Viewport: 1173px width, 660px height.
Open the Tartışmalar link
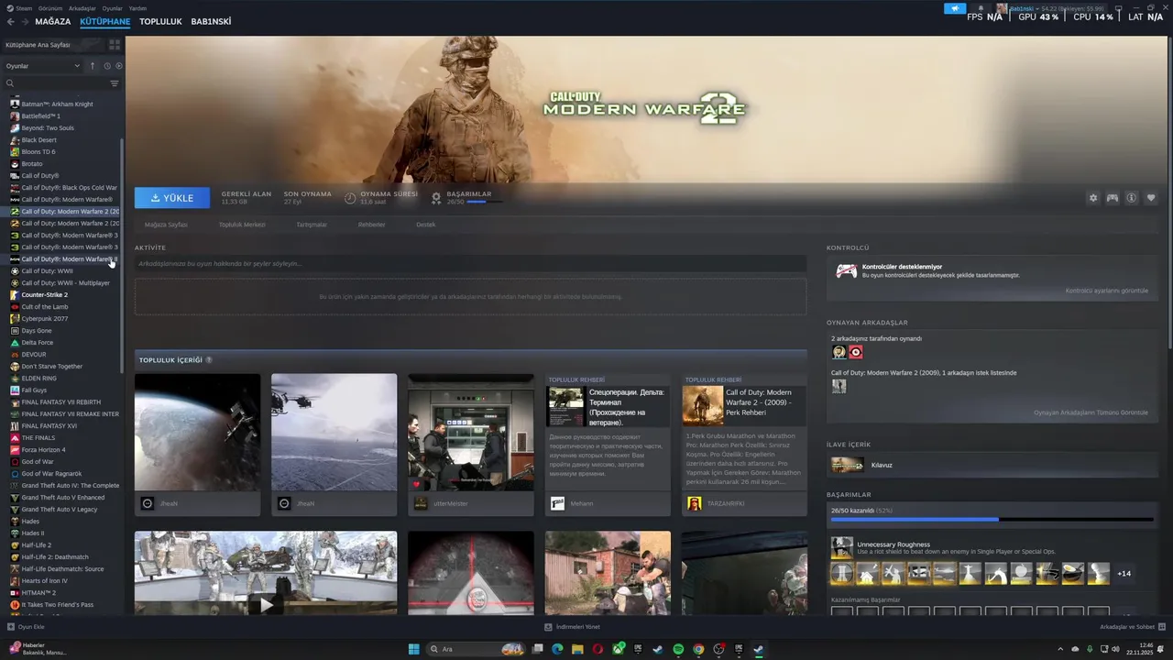(x=312, y=225)
